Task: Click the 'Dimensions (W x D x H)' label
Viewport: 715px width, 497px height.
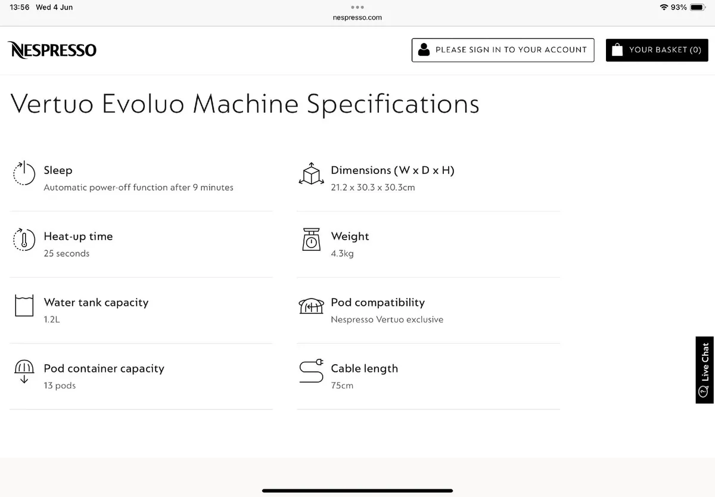Action: pos(393,170)
